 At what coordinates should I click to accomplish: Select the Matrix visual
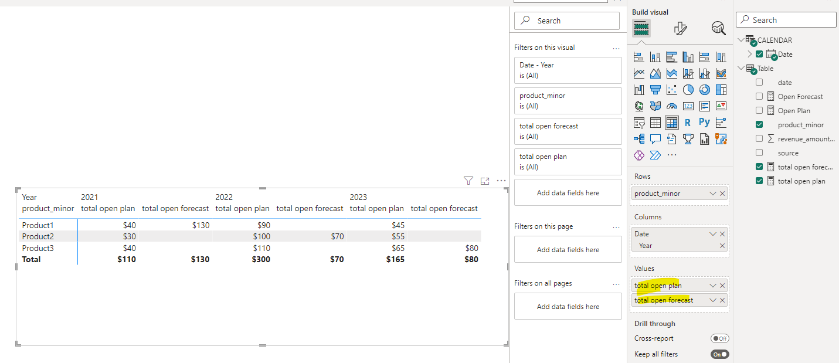(x=672, y=123)
